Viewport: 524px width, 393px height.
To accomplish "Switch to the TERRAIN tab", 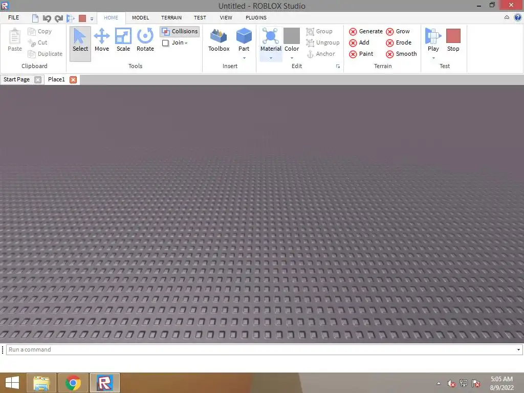I will (x=171, y=18).
